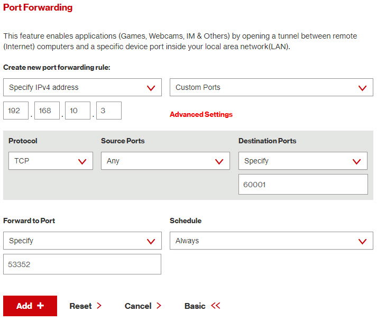Click the first IP octet field 192
Viewport: 377px width, 321px height.
click(16, 111)
